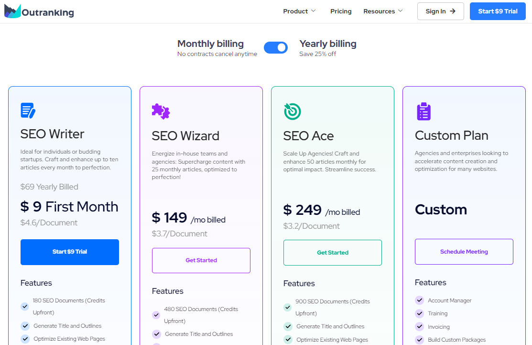Click the SEO Writer document pencil icon

pos(28,111)
